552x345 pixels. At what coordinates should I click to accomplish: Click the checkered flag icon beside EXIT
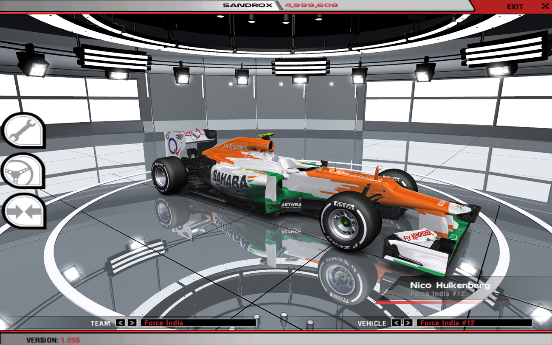[545, 6]
